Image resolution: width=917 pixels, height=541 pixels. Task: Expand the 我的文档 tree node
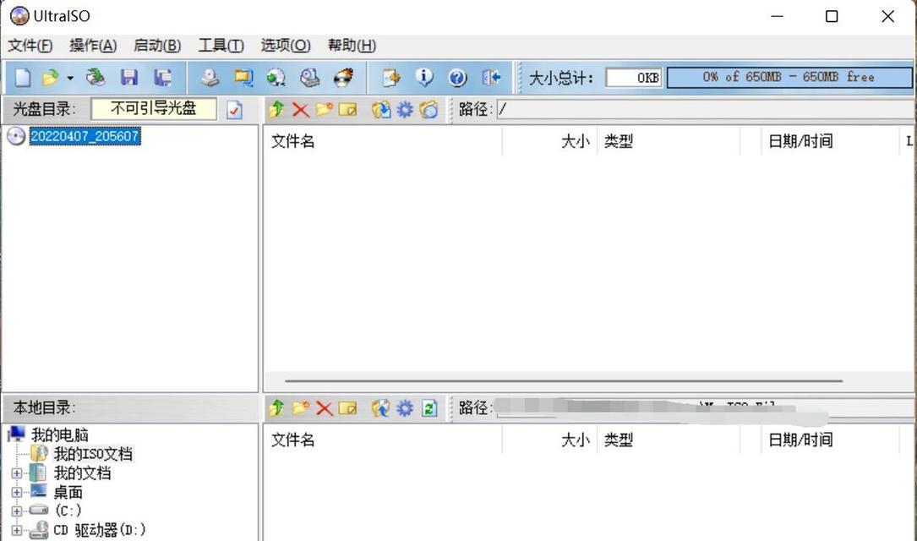click(16, 473)
